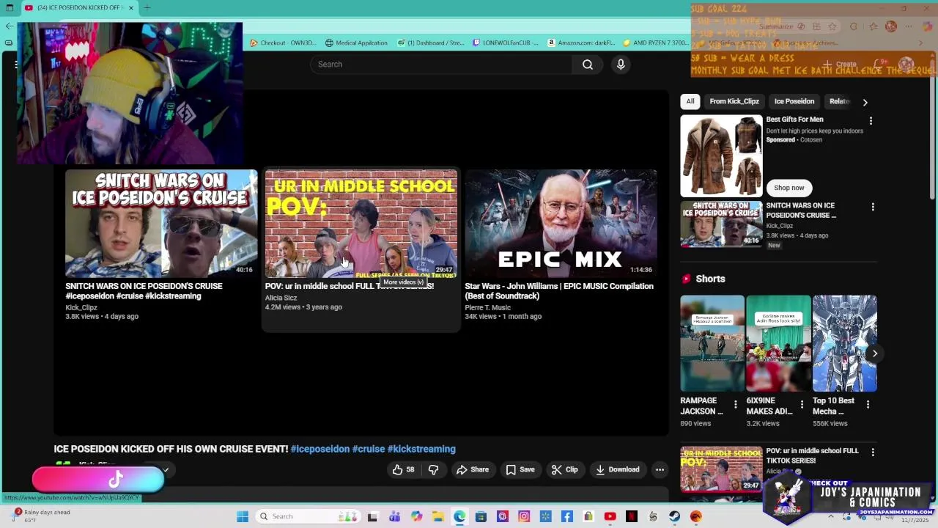Open Netflix taskbar icon
The image size is (938, 528).
coord(631,516)
